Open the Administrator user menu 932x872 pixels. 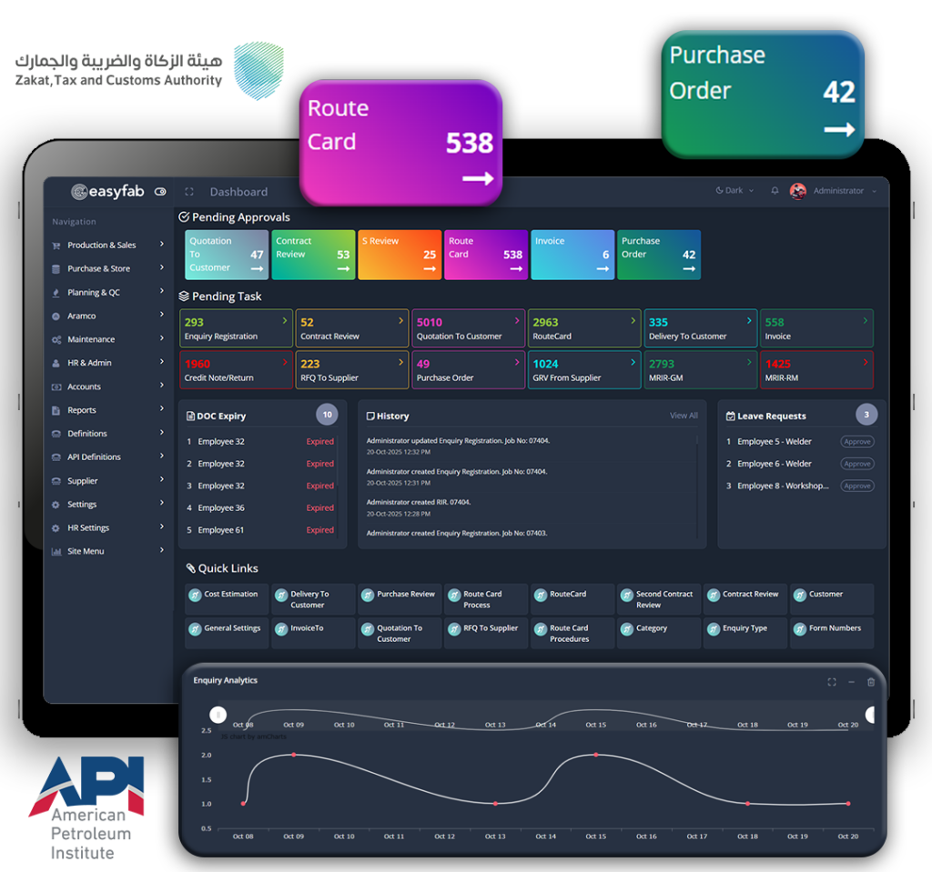click(833, 191)
